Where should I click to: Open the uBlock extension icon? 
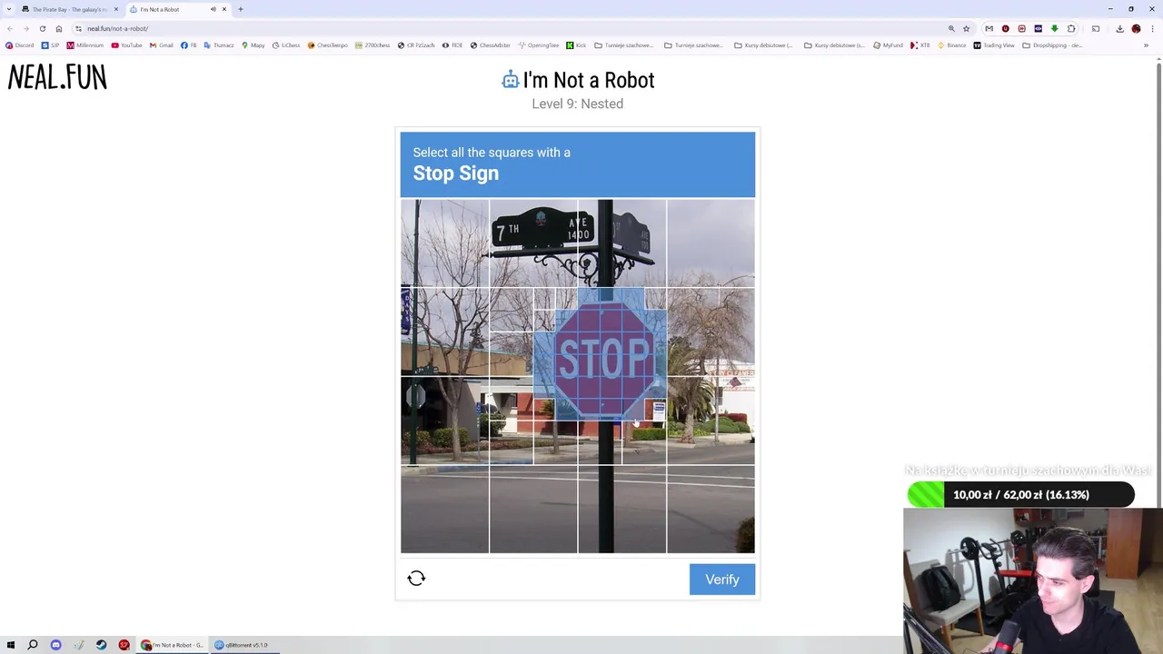pyautogui.click(x=1005, y=28)
